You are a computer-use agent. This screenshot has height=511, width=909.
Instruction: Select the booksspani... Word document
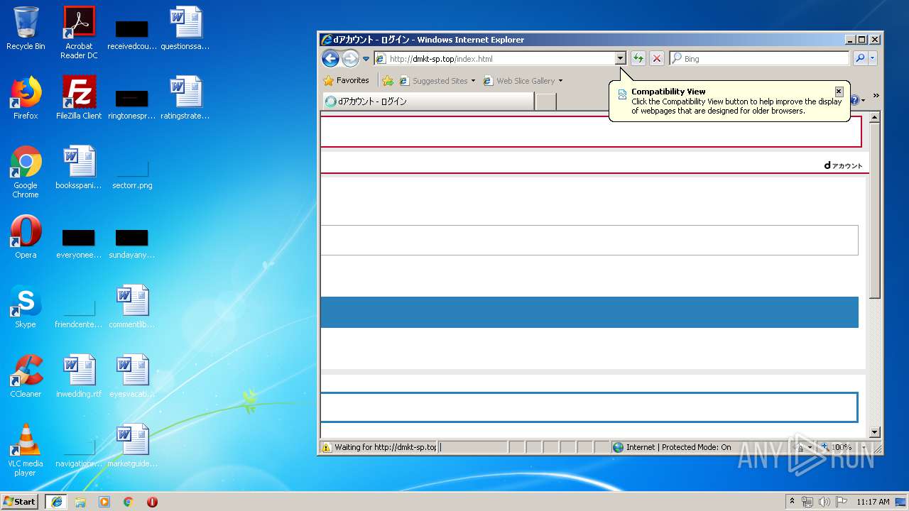pyautogui.click(x=79, y=167)
